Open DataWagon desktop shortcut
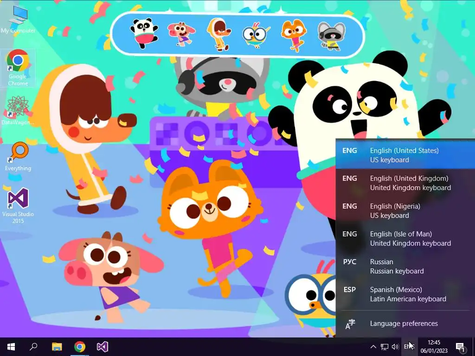The width and height of the screenshot is (475, 356). 18,110
